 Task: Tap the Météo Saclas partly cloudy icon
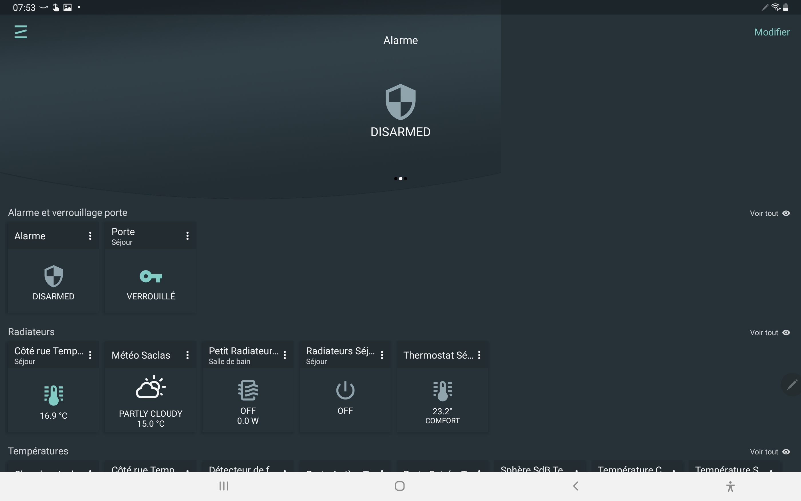(151, 387)
